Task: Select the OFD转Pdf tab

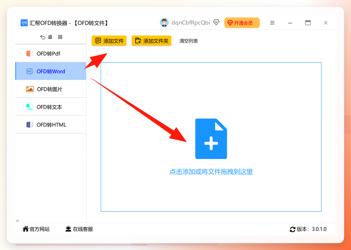Action: tap(51, 53)
